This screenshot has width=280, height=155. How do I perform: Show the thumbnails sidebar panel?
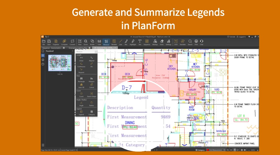click(x=43, y=55)
